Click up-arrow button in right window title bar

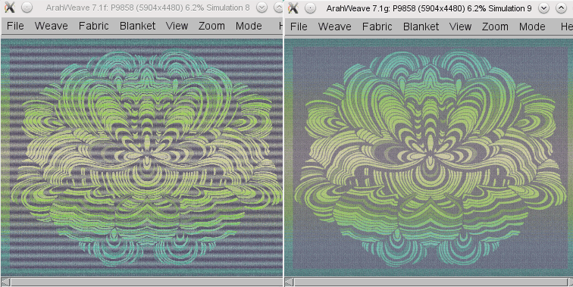pyautogui.click(x=562, y=8)
